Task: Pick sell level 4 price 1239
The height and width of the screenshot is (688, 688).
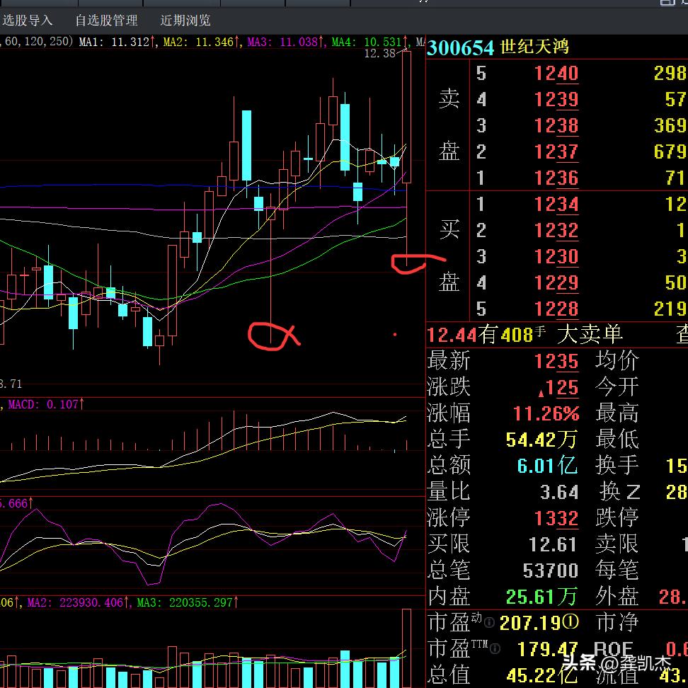Action: click(x=556, y=100)
